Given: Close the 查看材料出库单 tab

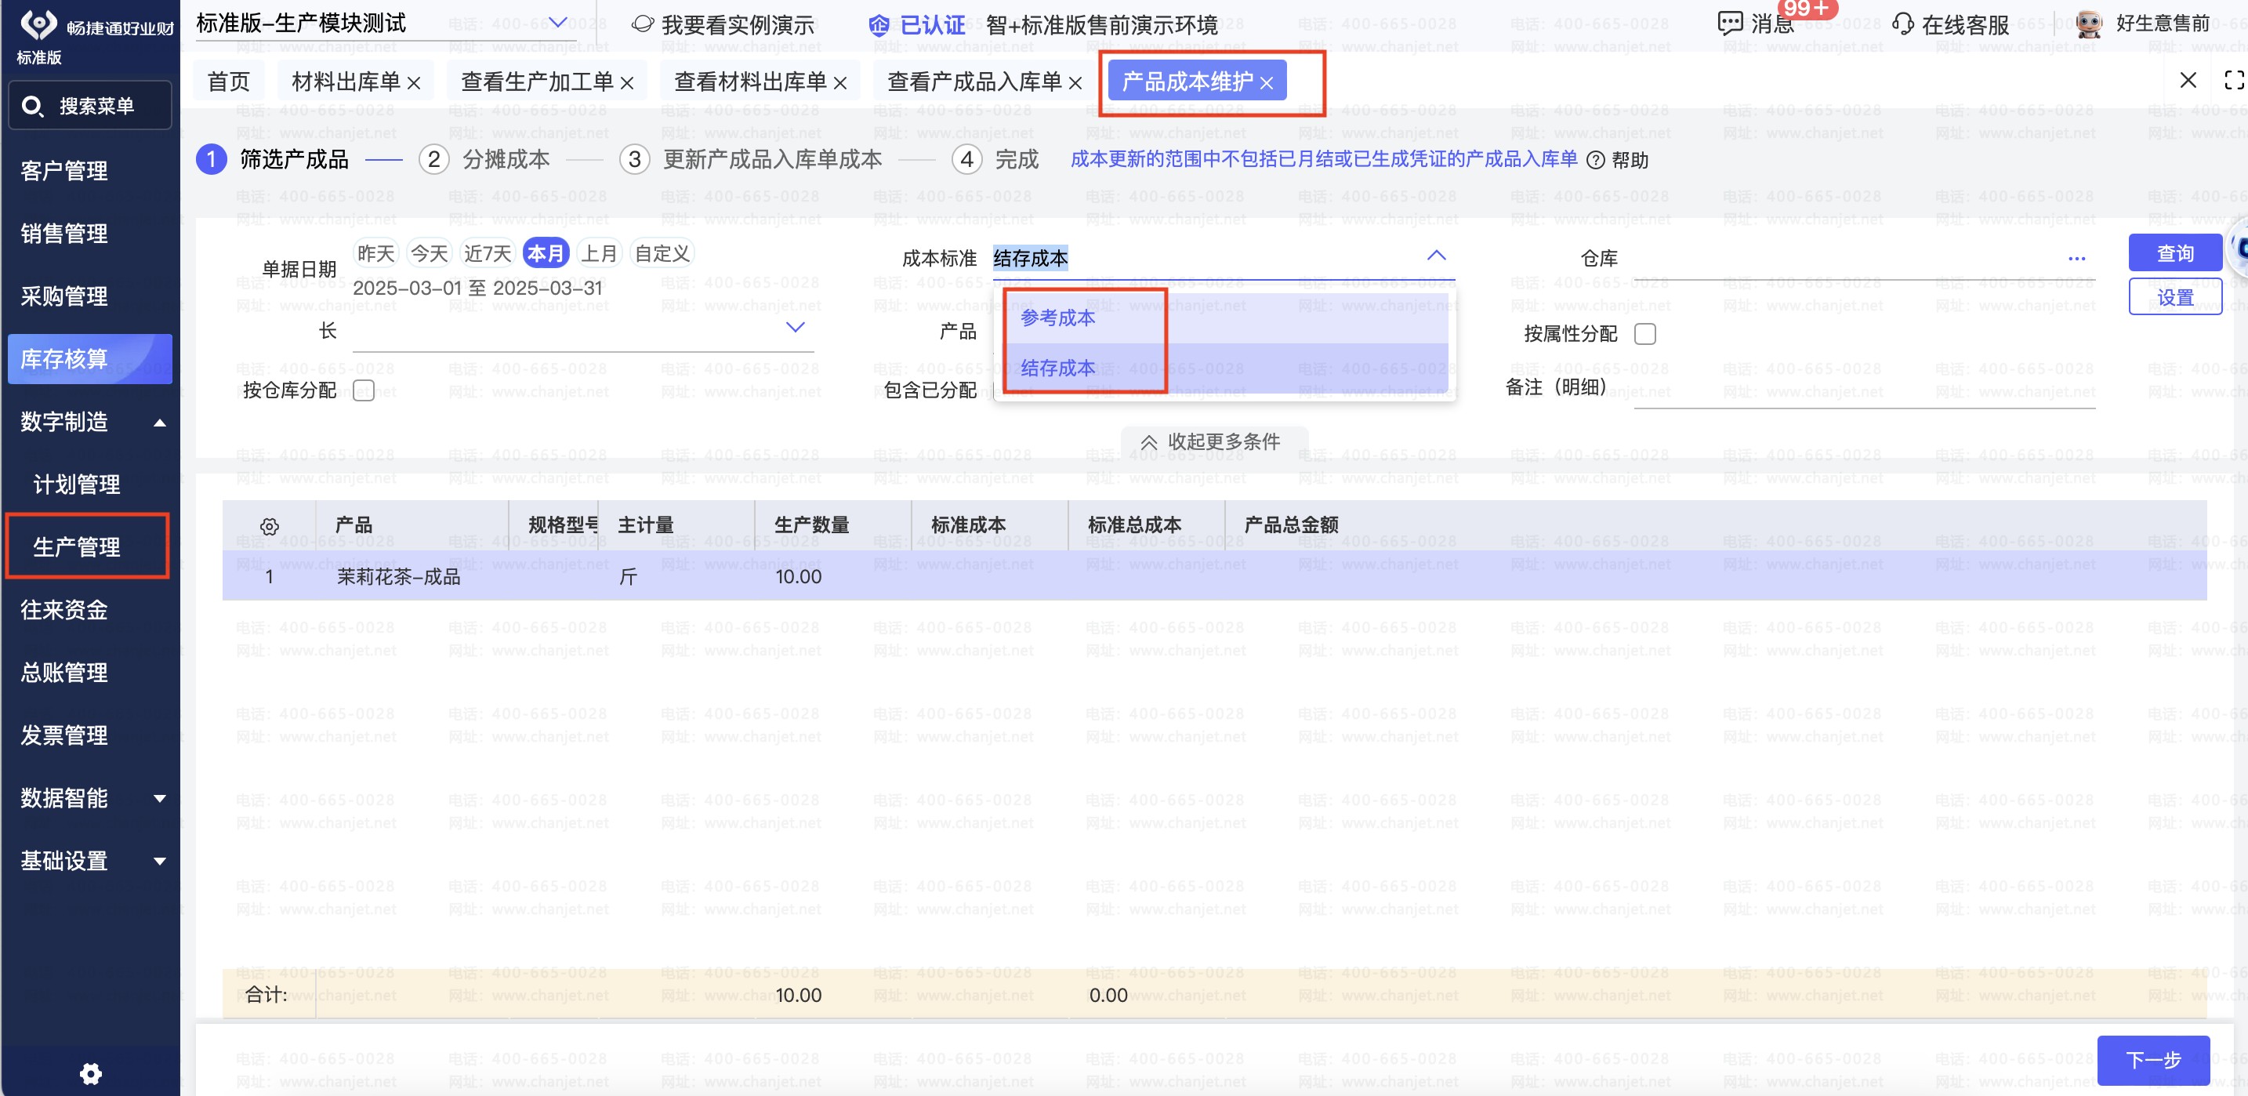Looking at the screenshot, I should coord(839,83).
